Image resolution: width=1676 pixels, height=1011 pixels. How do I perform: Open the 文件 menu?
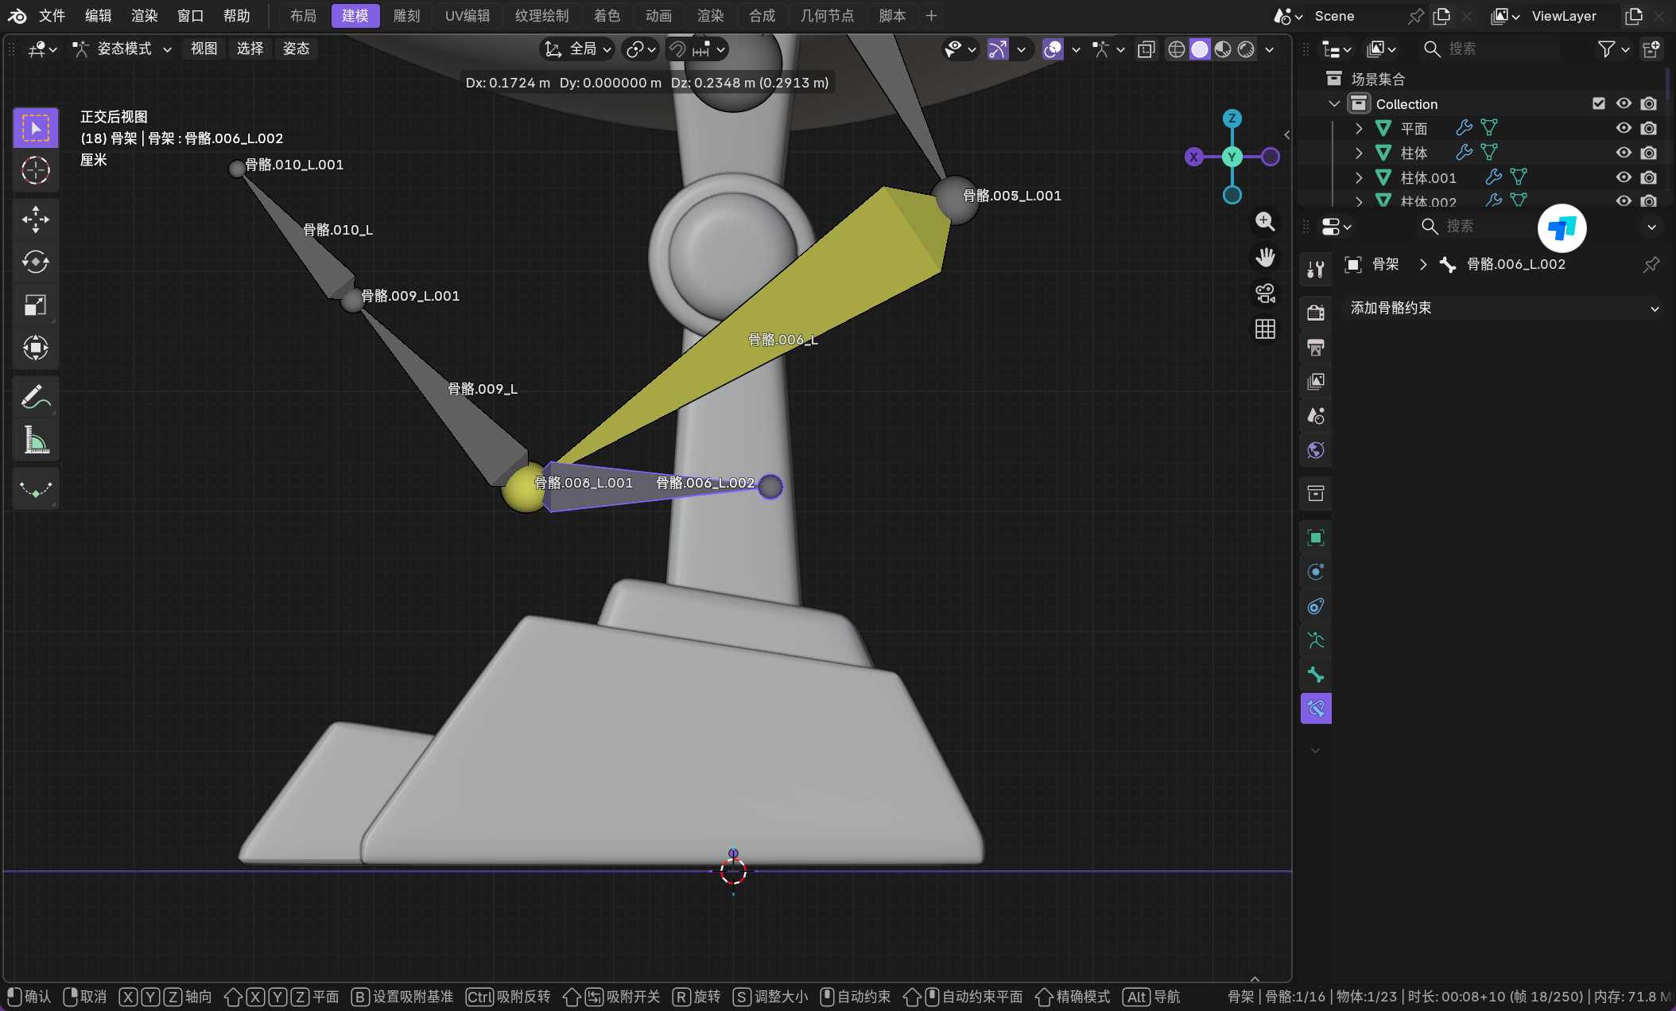click(52, 16)
